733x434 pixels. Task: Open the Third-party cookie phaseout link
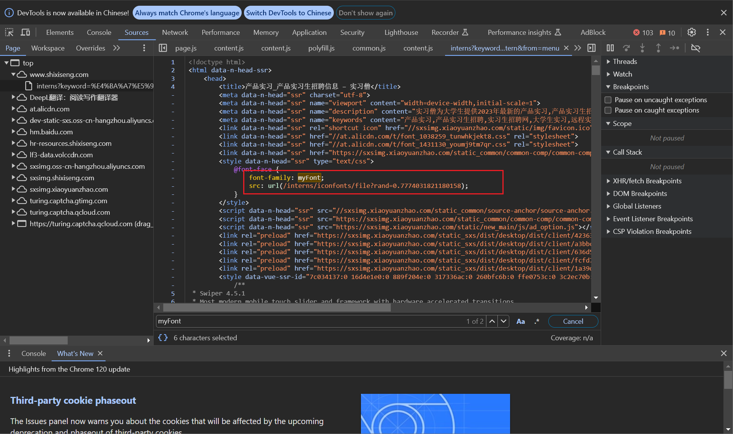pyautogui.click(x=73, y=400)
